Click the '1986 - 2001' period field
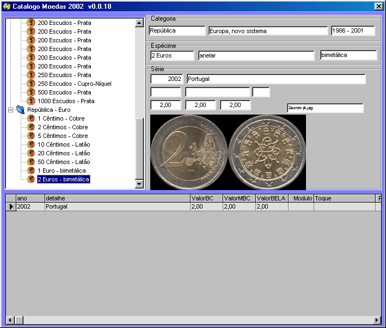The image size is (386, 328). click(353, 31)
